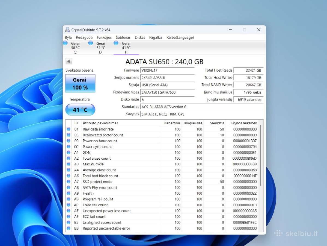Click the attribute list vertical scrollbar

pyautogui.click(x=261, y=156)
